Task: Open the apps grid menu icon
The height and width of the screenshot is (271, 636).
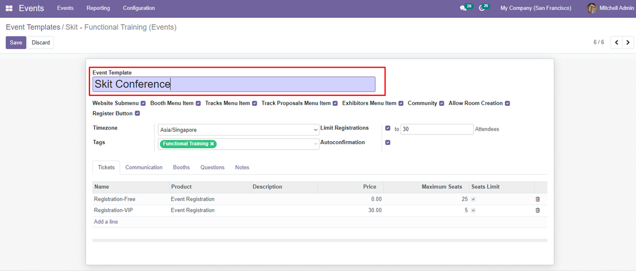Action: tap(9, 8)
